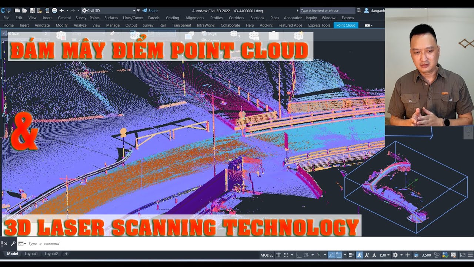Close the command line window
474x267 pixels.
pos(6,244)
